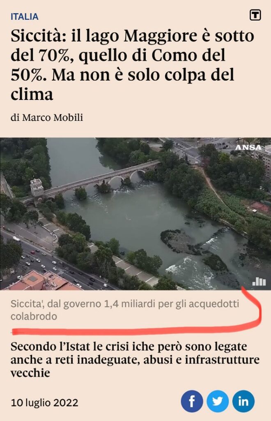
Task: Tap the pink-roofed building in the photo
Action: pos(43,281)
